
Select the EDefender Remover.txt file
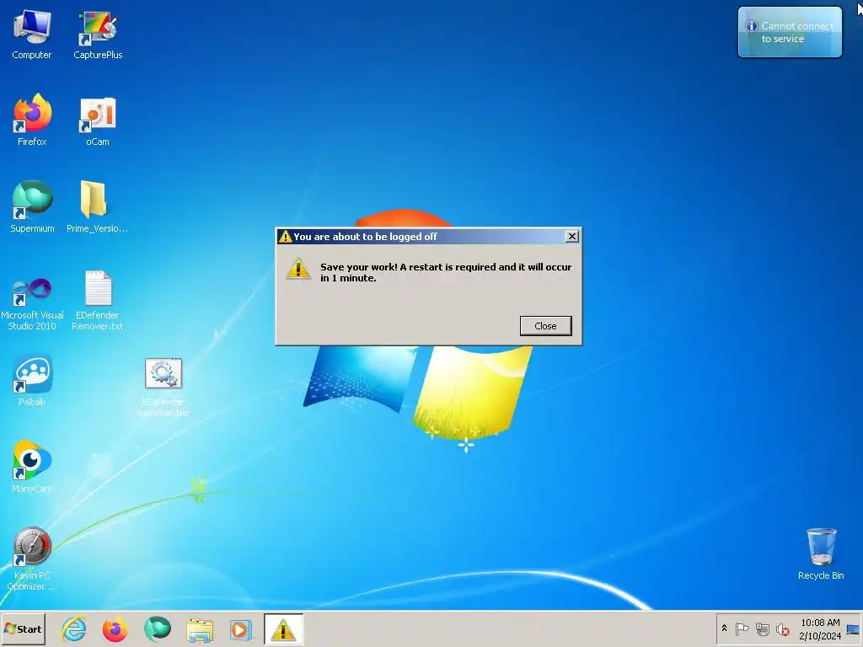98,301
